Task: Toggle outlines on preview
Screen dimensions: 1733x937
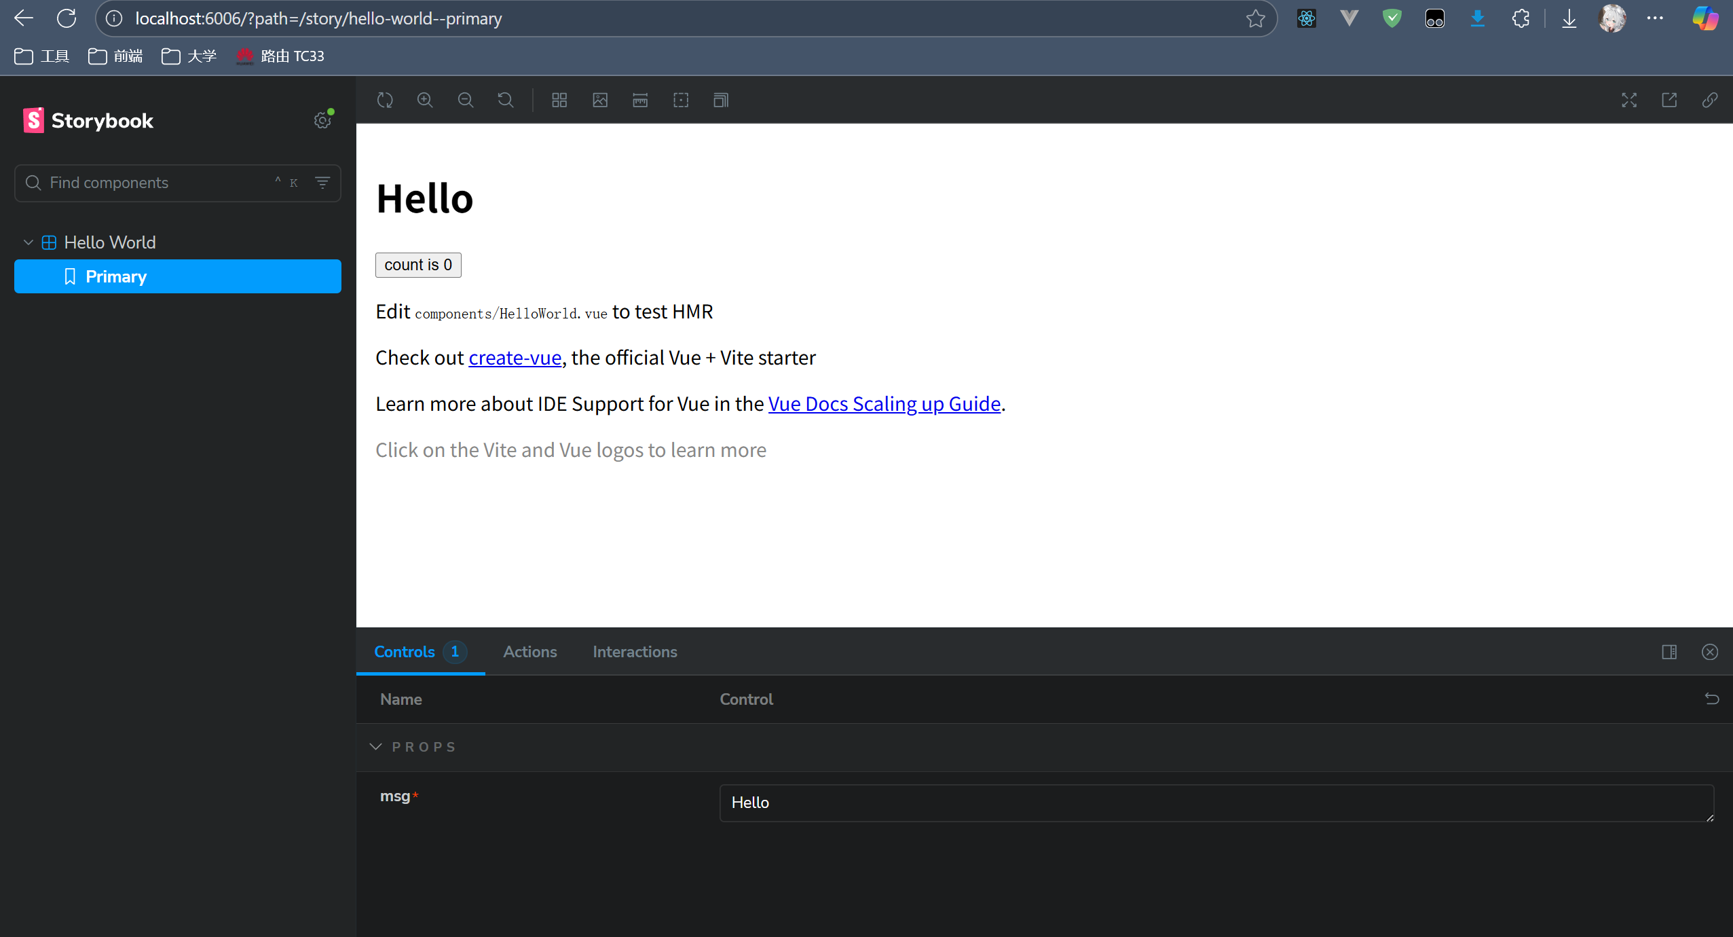Action: [681, 100]
